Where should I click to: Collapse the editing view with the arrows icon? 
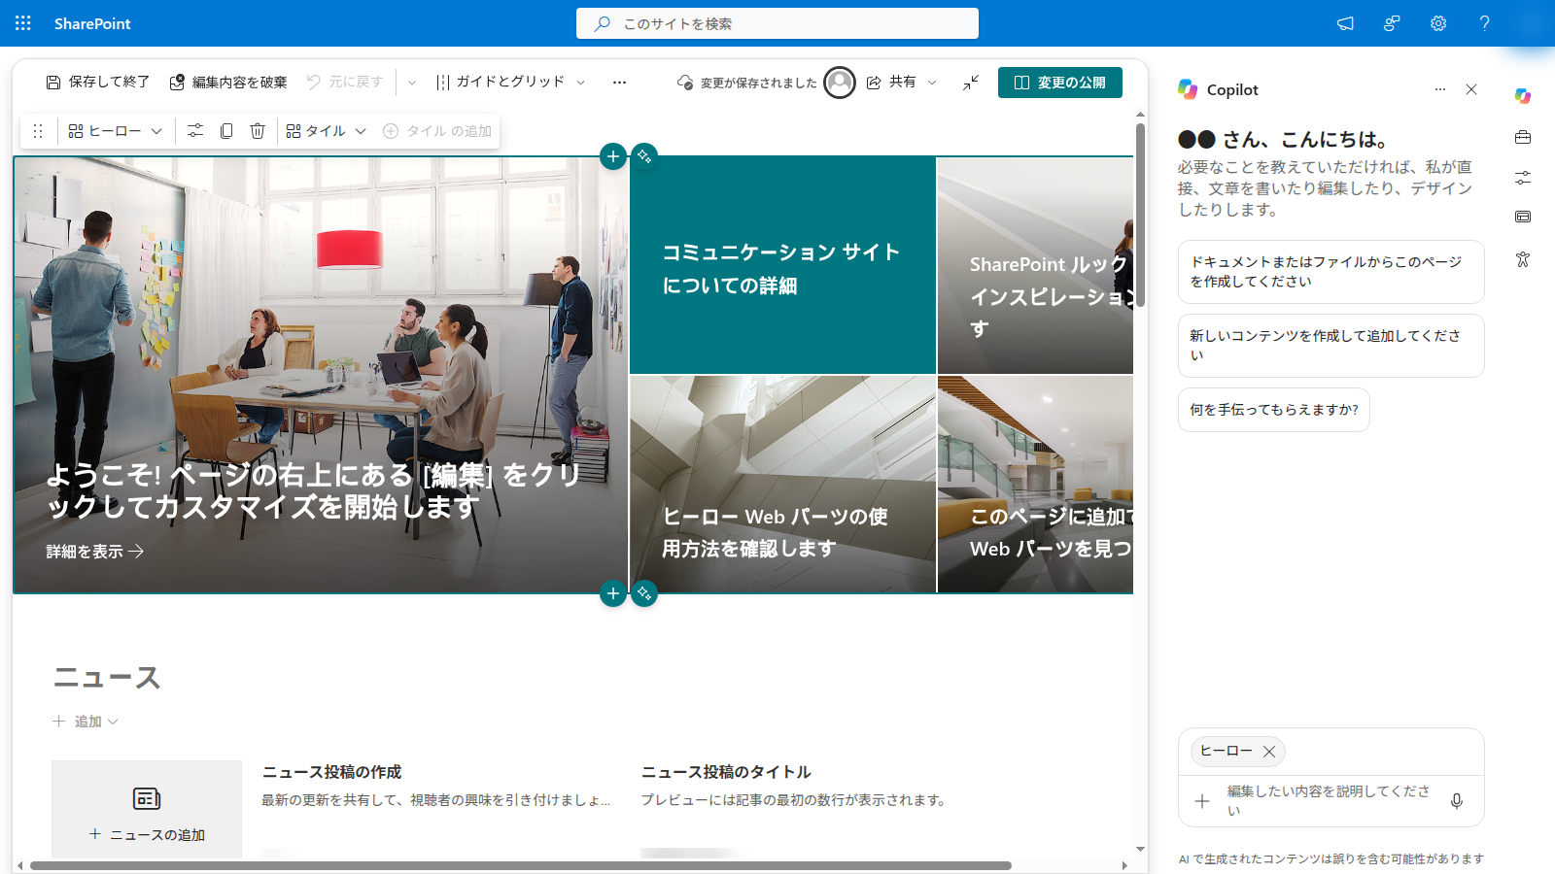(x=971, y=83)
